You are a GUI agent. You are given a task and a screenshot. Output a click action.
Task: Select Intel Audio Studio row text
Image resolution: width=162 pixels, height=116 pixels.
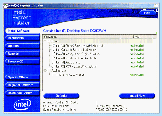coord(68,62)
